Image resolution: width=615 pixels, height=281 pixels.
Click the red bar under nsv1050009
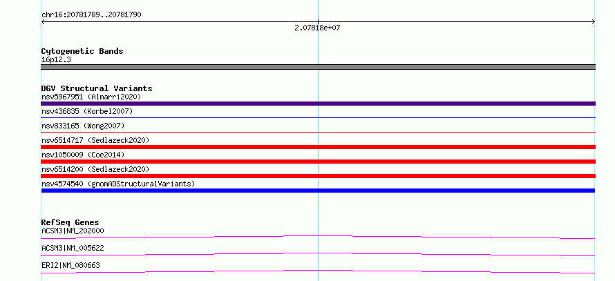point(318,162)
